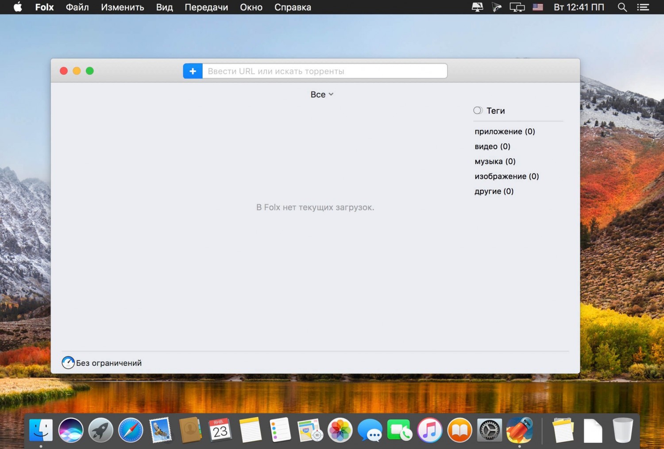664x449 pixels.
Task: Open Finder from the Dock
Action: (41, 430)
